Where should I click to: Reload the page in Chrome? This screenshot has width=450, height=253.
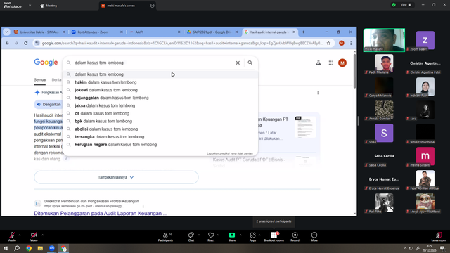click(x=26, y=43)
